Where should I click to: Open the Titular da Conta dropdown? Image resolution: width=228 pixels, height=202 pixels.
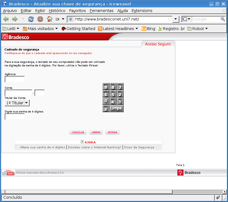point(17,103)
